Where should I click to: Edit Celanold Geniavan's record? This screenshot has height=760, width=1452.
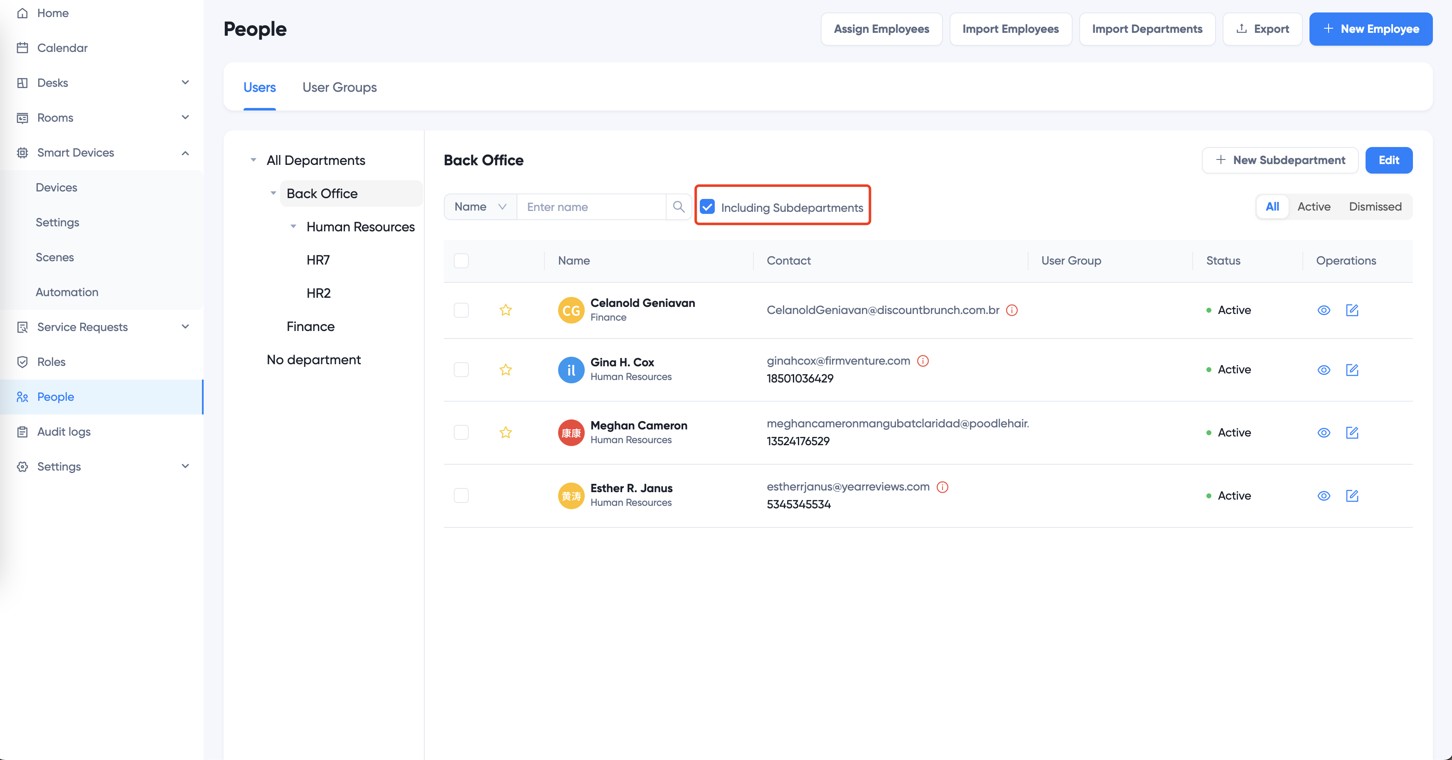pos(1352,310)
